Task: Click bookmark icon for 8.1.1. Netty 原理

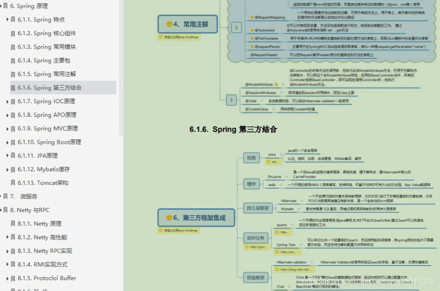Action: click(13, 224)
